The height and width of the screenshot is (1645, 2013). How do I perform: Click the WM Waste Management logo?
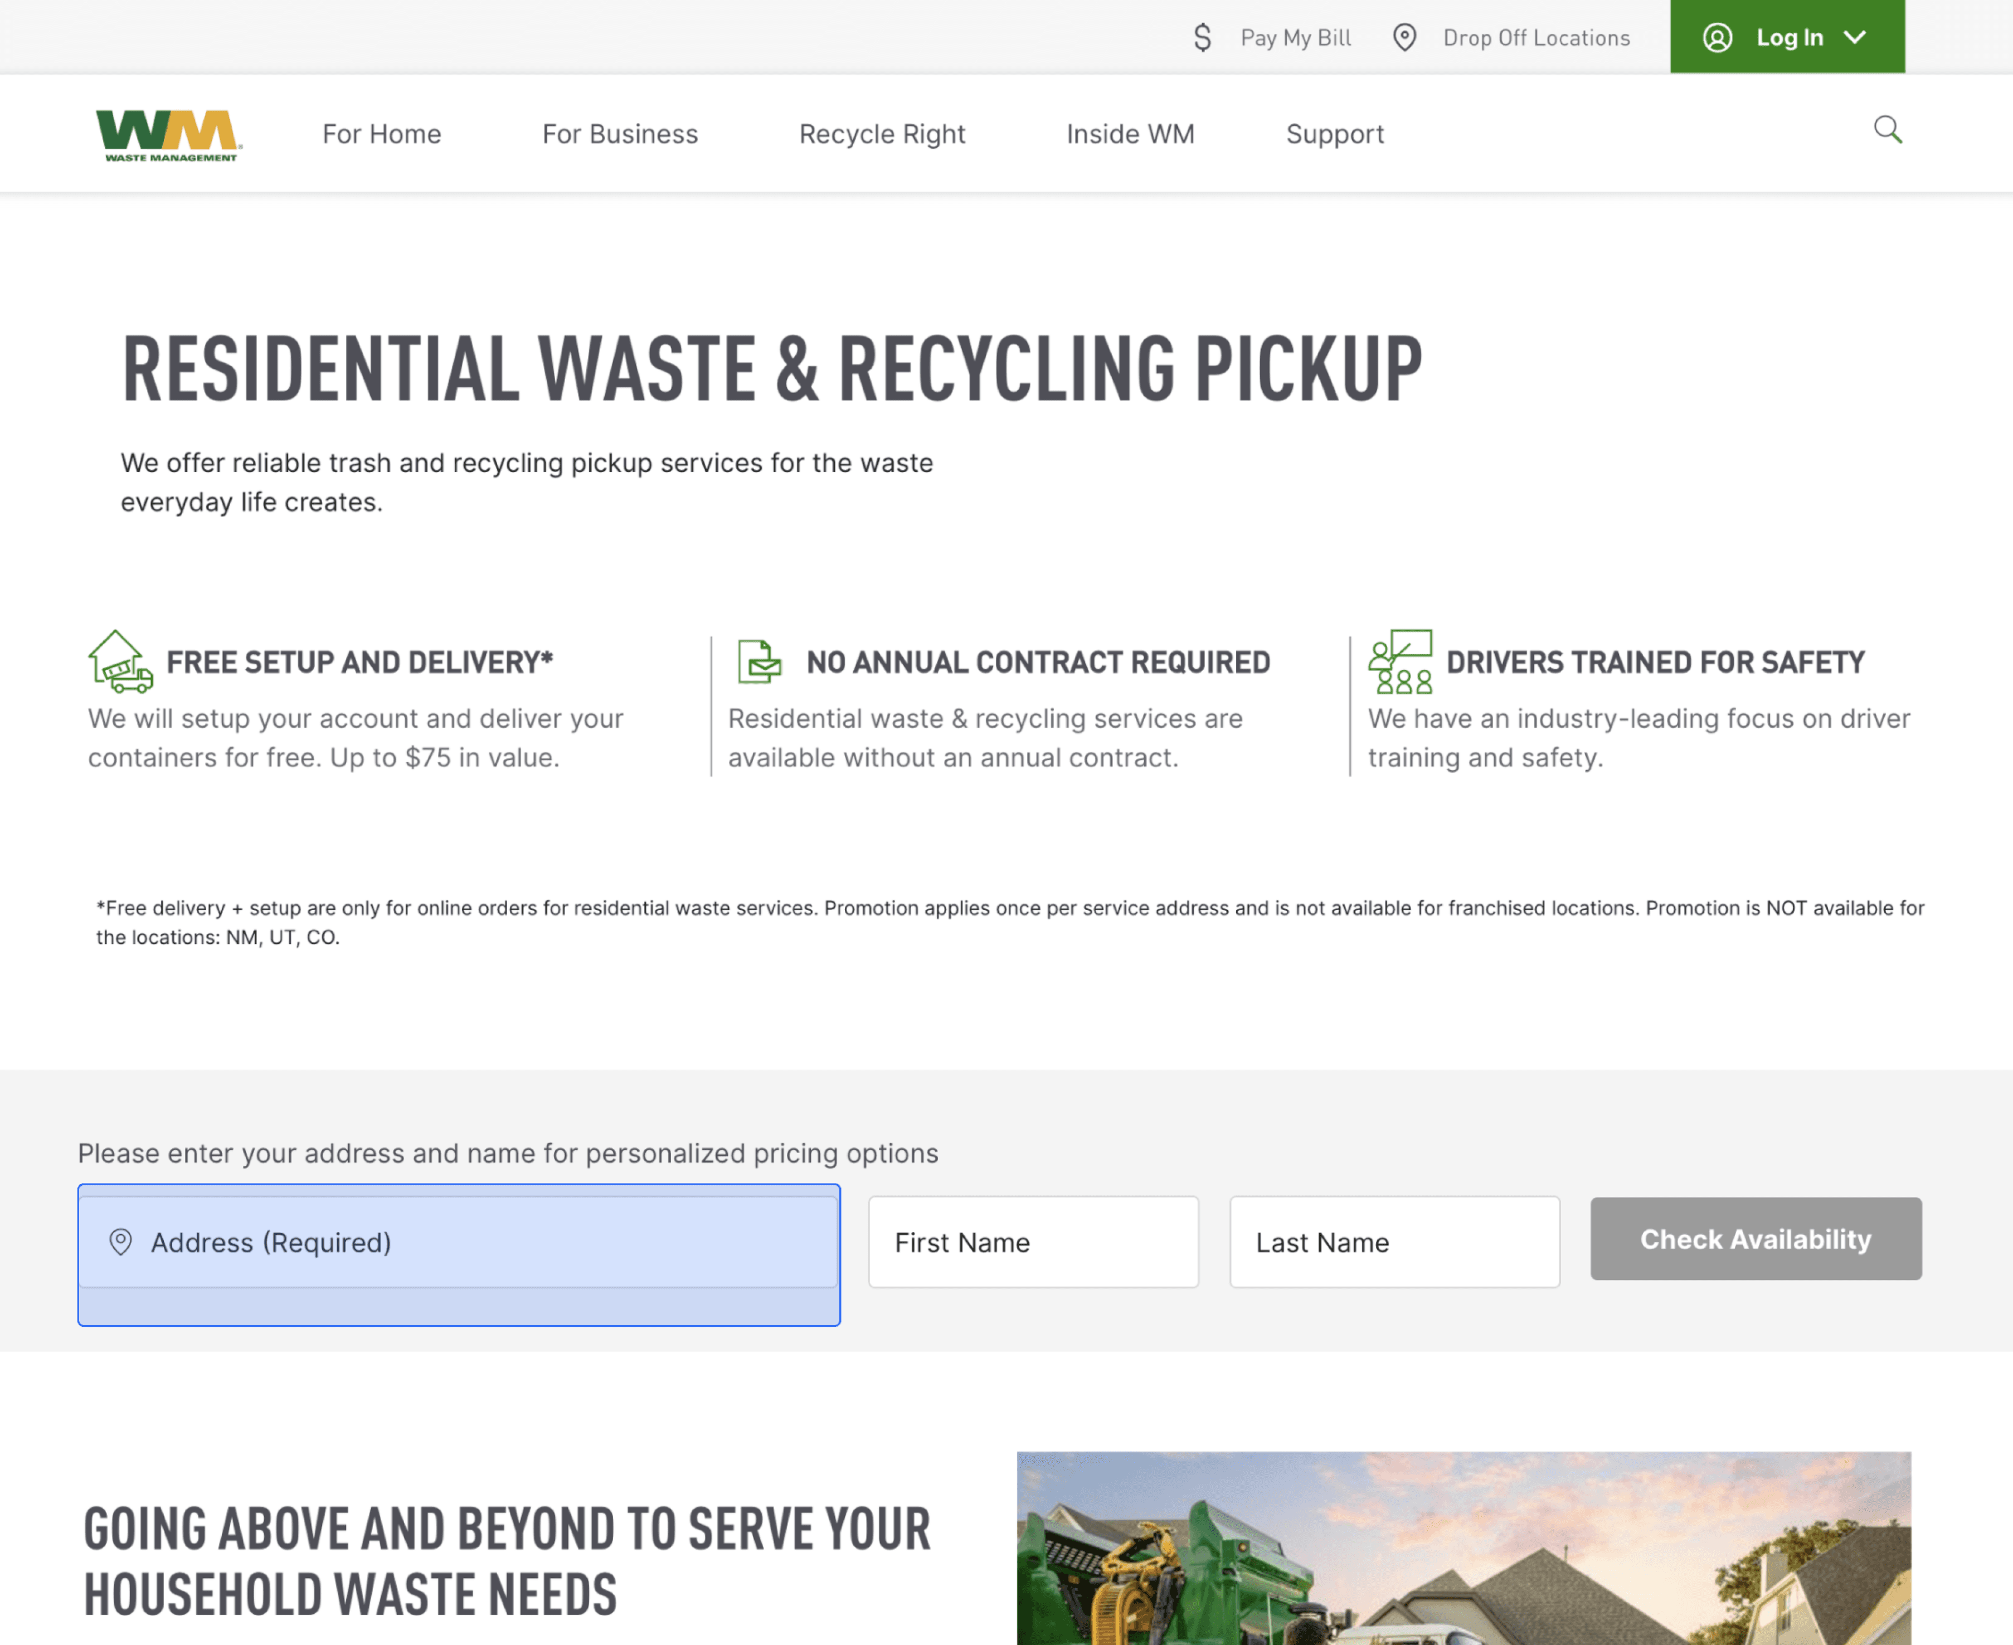coord(169,134)
